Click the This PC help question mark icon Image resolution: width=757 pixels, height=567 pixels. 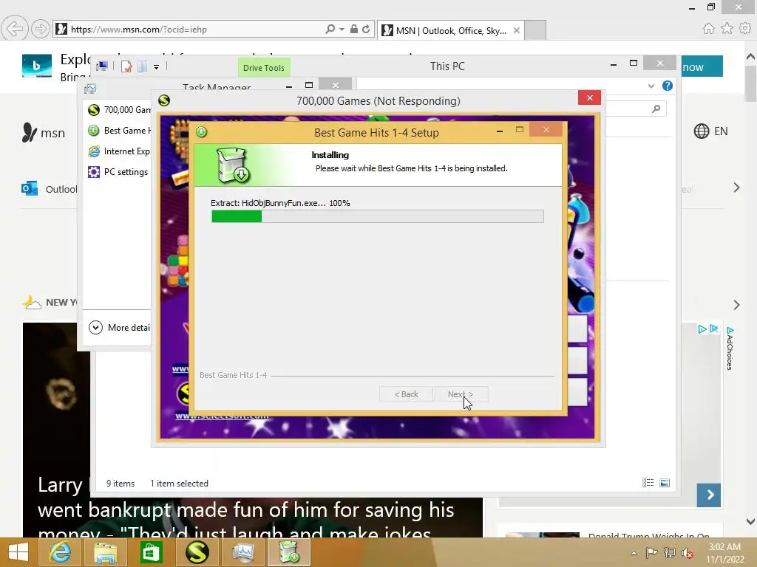pyautogui.click(x=668, y=86)
